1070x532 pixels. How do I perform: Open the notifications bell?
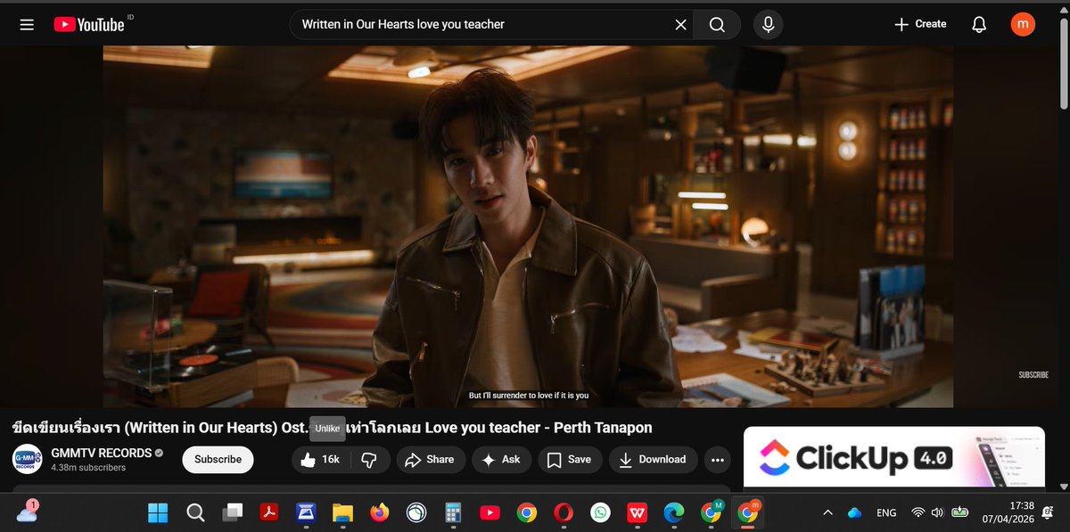click(x=979, y=24)
